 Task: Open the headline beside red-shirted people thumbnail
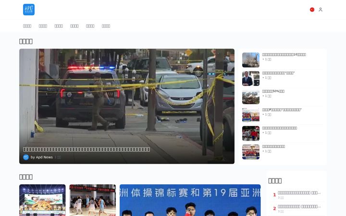279,128
